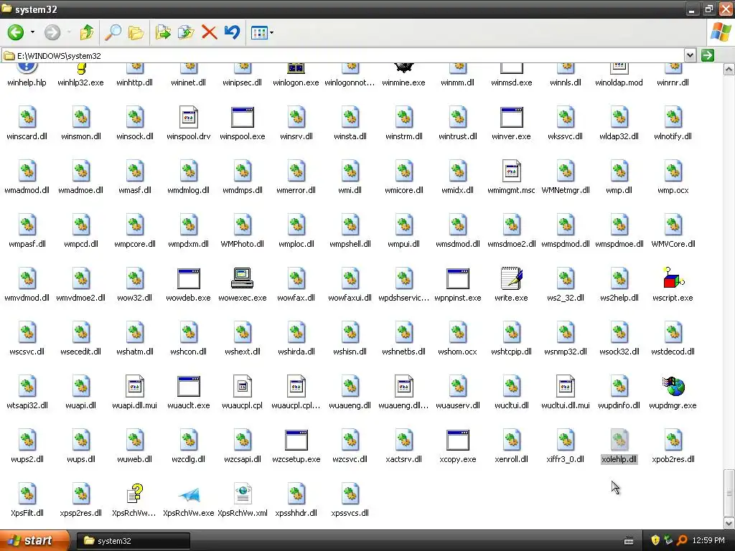This screenshot has height=551, width=735.
Task: Click the address bar path field
Action: (x=342, y=56)
